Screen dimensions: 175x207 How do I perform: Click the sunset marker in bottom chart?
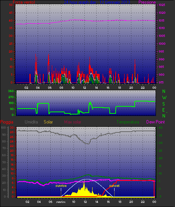(x=114, y=186)
